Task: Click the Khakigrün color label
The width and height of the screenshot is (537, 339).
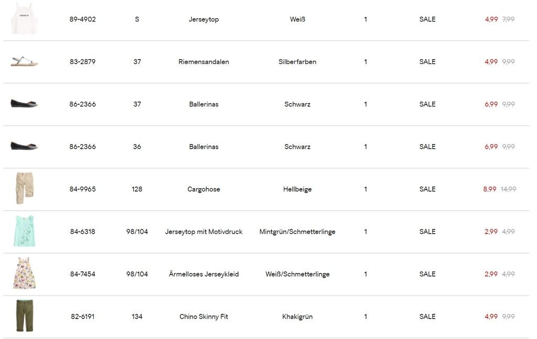Action: [297, 316]
